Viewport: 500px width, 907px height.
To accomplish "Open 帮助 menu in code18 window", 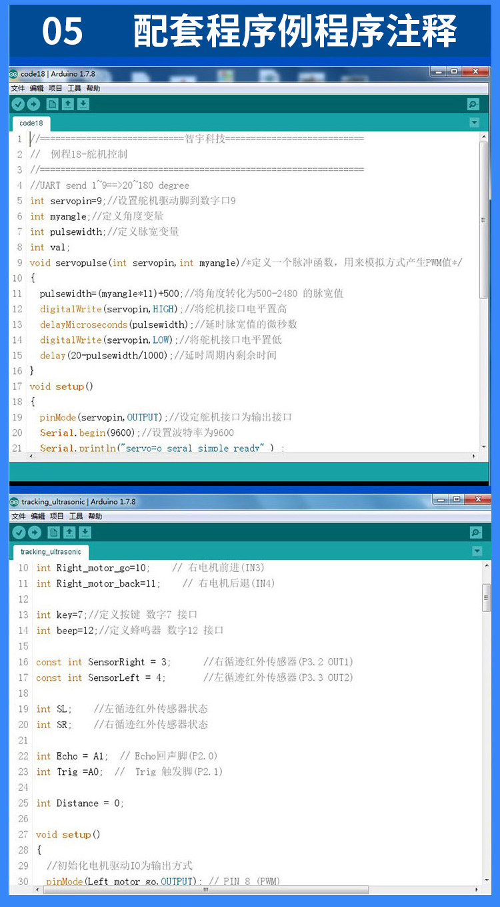I will tap(93, 88).
